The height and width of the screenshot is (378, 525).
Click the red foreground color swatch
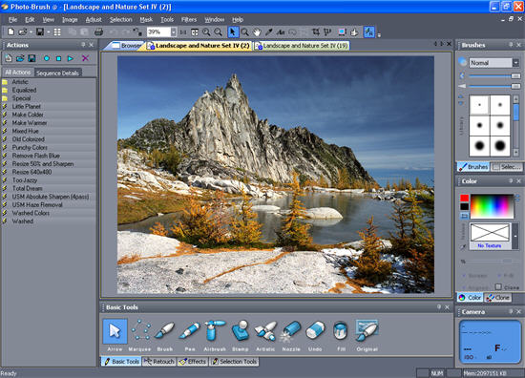click(465, 198)
